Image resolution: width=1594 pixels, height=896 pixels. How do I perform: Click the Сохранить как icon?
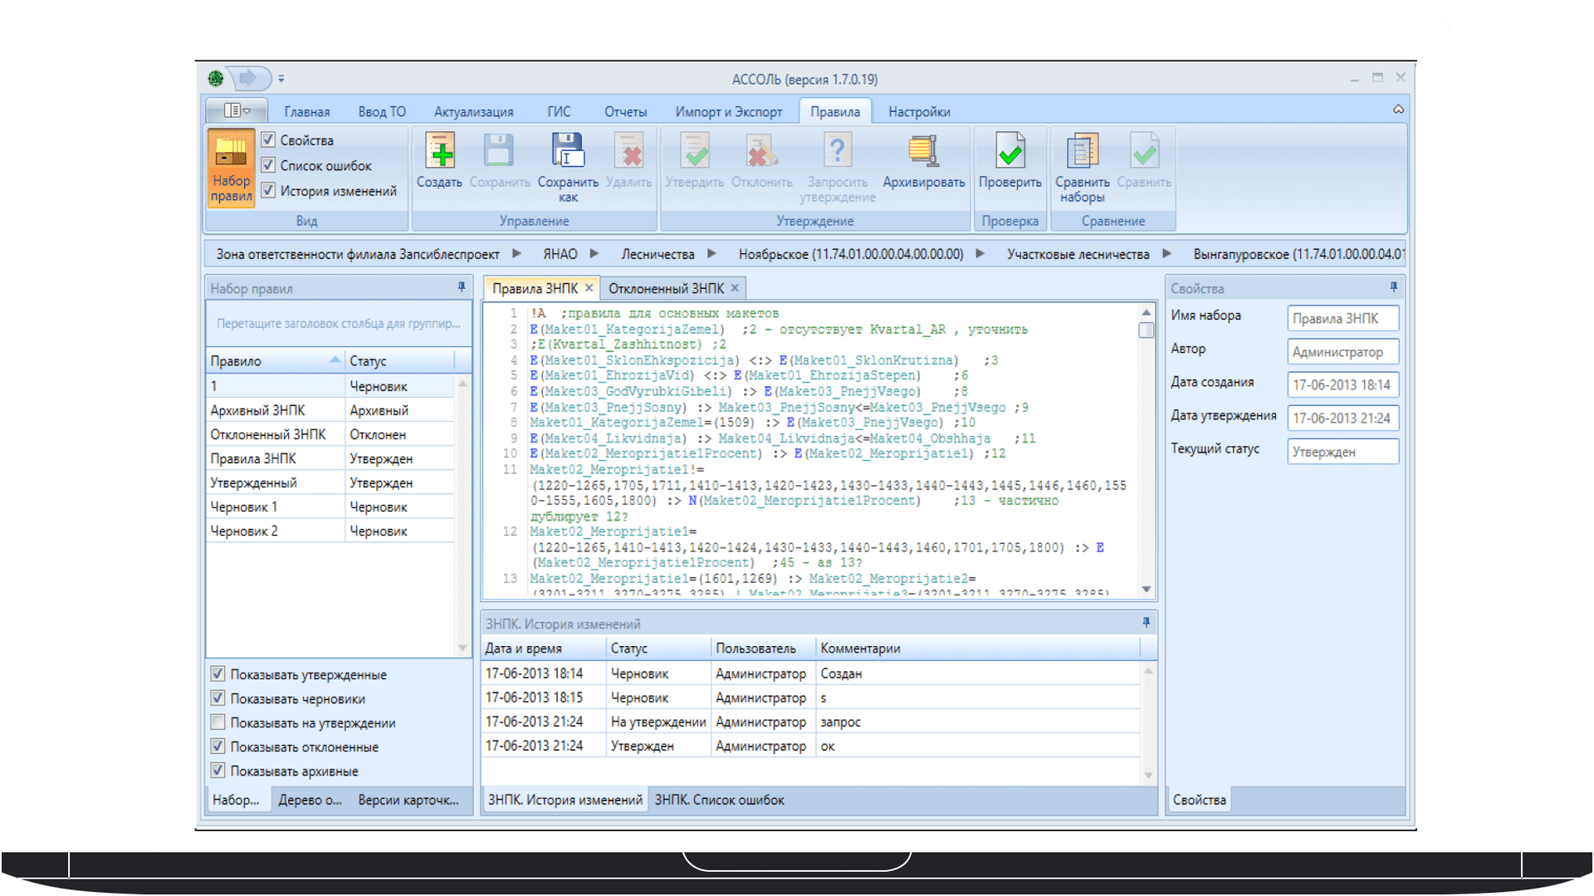pos(568,168)
